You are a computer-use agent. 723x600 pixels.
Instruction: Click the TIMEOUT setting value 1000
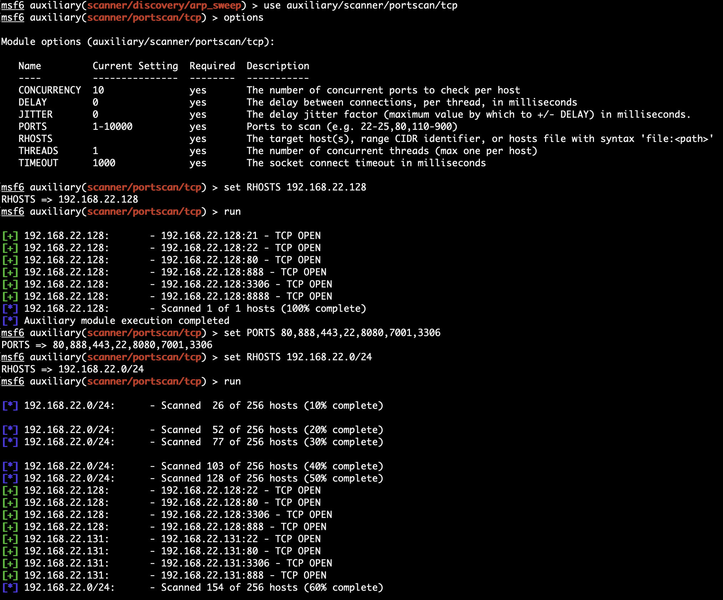click(104, 163)
